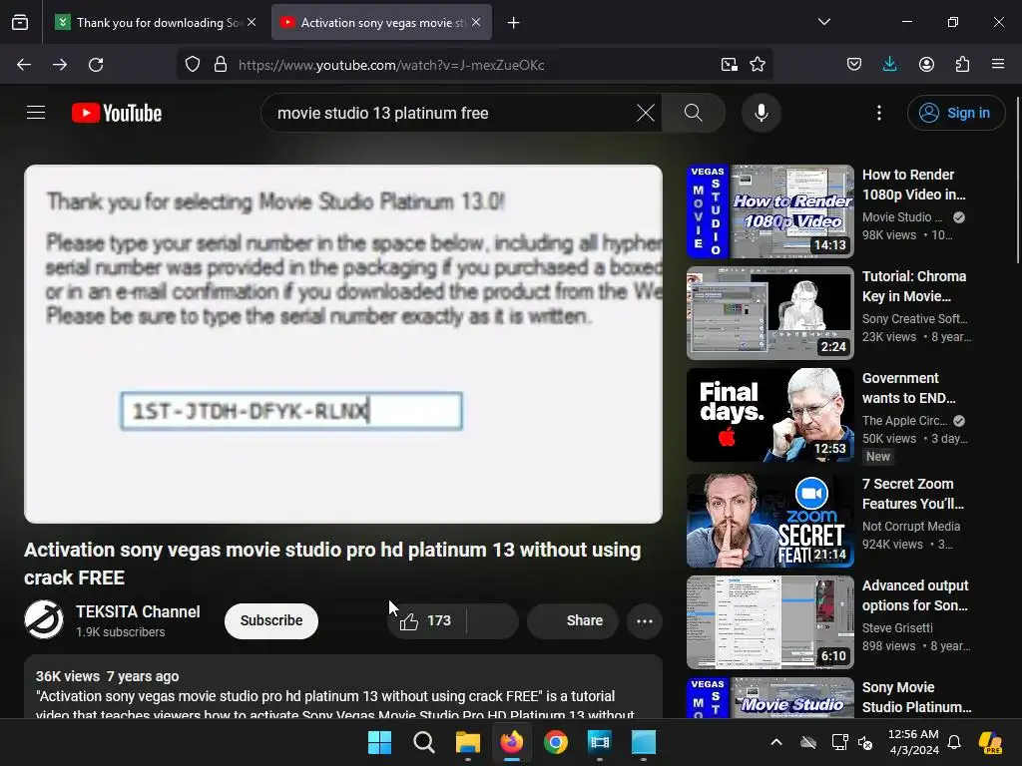This screenshot has width=1022, height=766.
Task: Show hidden system tray icons
Action: point(776,742)
